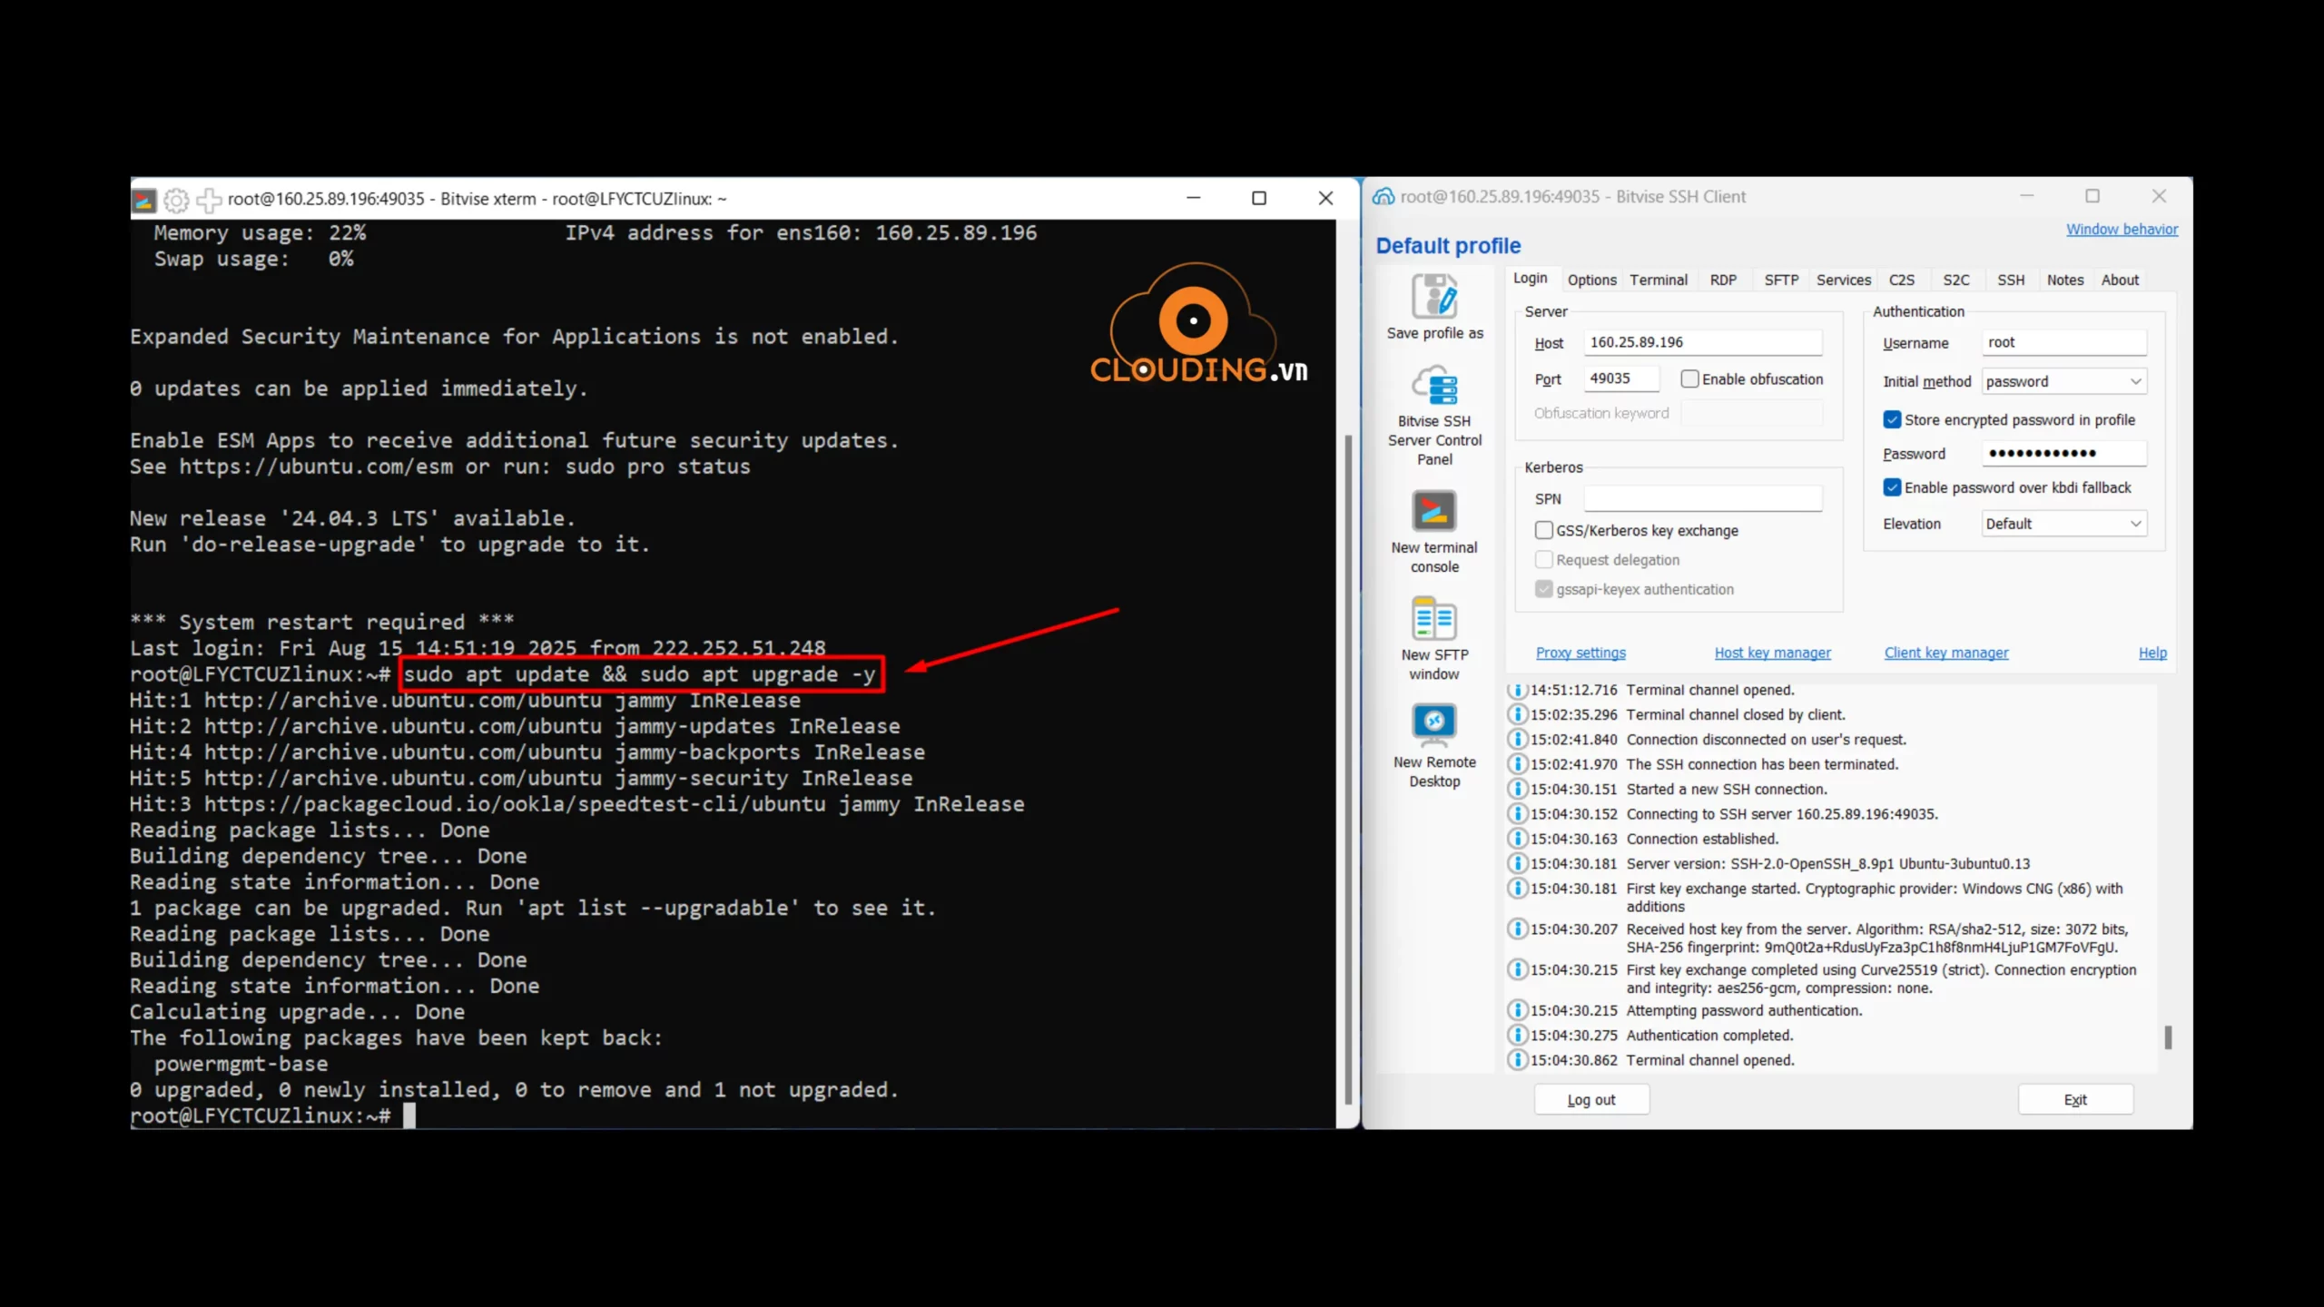Open Client key manager link
Image resolution: width=2324 pixels, height=1307 pixels.
point(1946,653)
